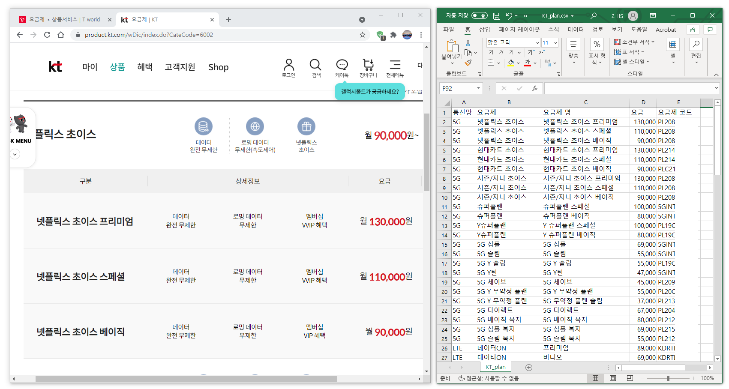Open the 셀 스타일 dropdown
Image resolution: width=729 pixels, height=389 pixels.
[x=631, y=62]
